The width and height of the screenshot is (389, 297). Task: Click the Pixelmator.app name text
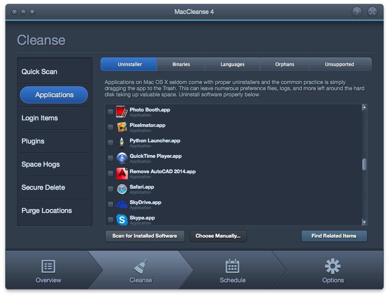click(x=148, y=125)
